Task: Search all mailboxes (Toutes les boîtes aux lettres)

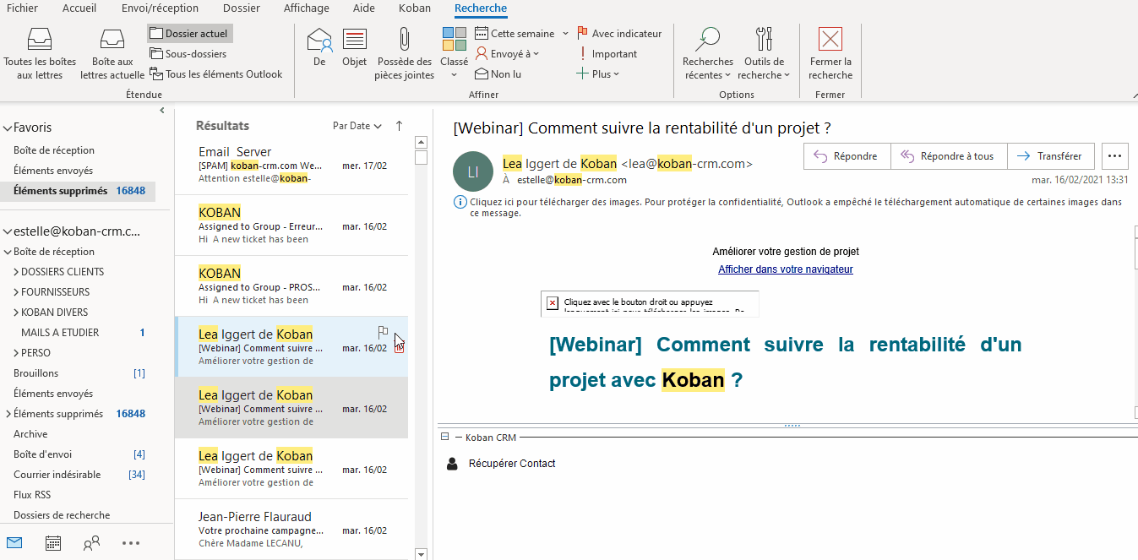Action: [40, 54]
